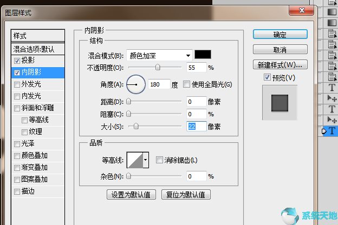The height and width of the screenshot is (225, 338).
Task: Enable the 外发光 (Outer Glow) checkbox
Action: (17, 84)
